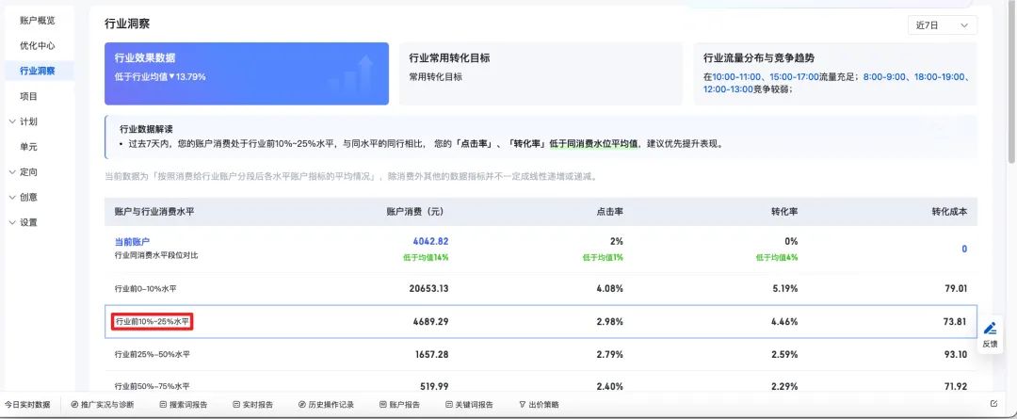The image size is (1017, 419).
Task: Click the 18:00-19:00 time link
Action: point(940,76)
